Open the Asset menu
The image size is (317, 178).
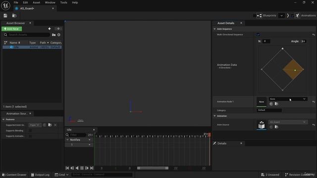pos(36,2)
